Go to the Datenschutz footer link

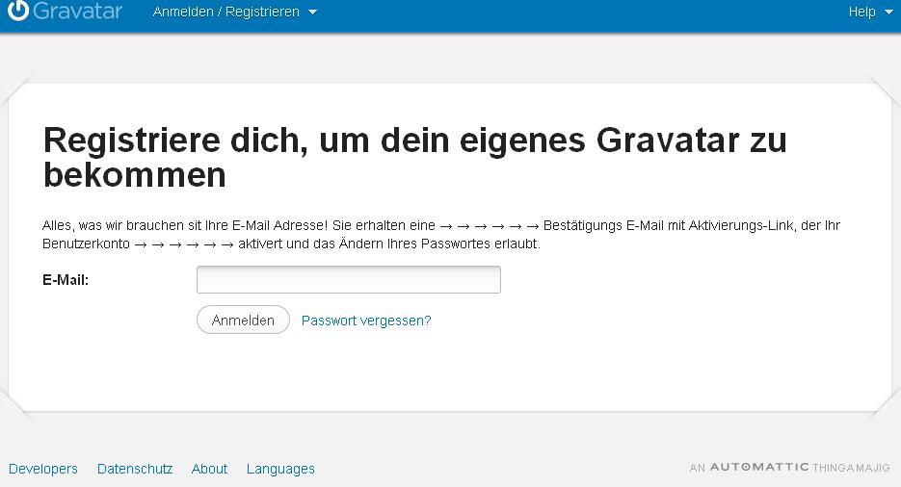[135, 469]
